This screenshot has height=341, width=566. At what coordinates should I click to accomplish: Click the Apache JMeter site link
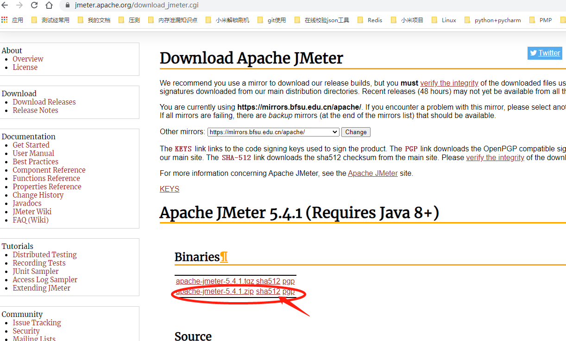[x=373, y=174]
